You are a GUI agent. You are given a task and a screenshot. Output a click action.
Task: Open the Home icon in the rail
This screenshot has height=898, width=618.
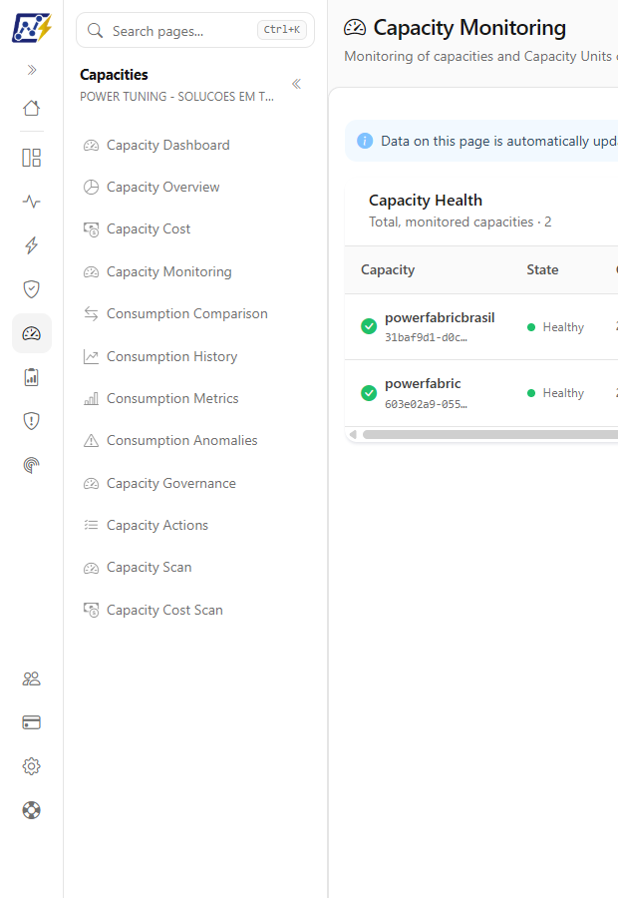(32, 108)
